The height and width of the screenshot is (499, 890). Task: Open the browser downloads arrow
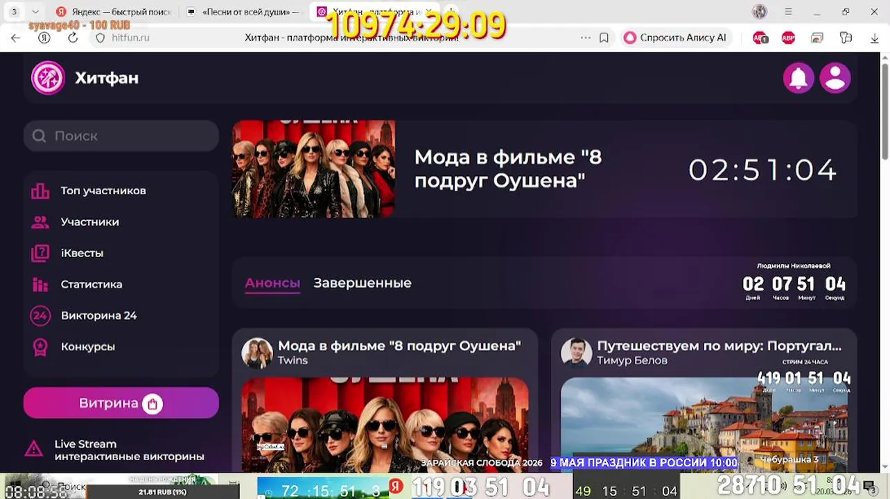(875, 38)
